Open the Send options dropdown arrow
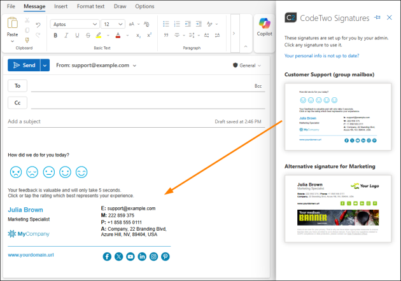401x281 pixels. click(x=45, y=65)
